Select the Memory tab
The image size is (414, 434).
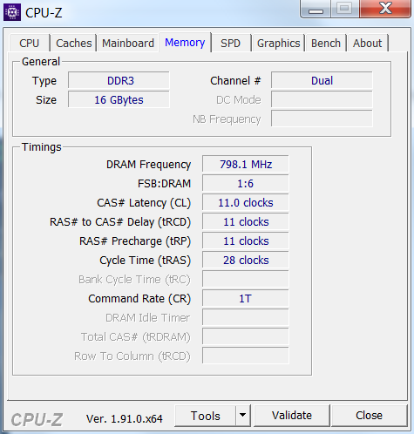pyautogui.click(x=185, y=43)
